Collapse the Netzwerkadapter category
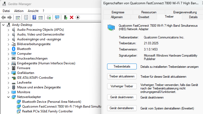 click(9, 97)
